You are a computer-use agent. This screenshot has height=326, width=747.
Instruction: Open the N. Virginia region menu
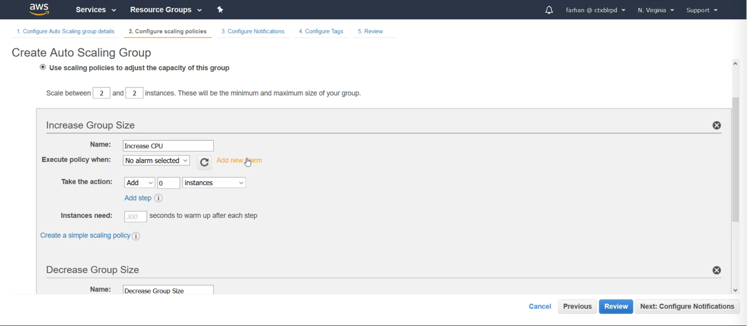coord(656,10)
